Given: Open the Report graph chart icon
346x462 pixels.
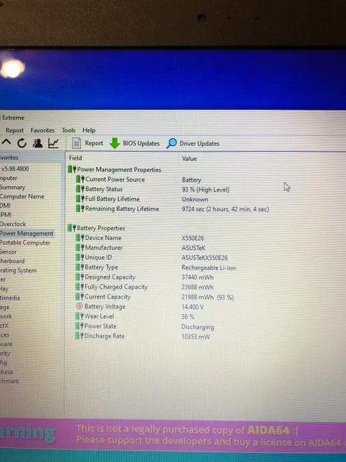Looking at the screenshot, I should (x=53, y=143).
